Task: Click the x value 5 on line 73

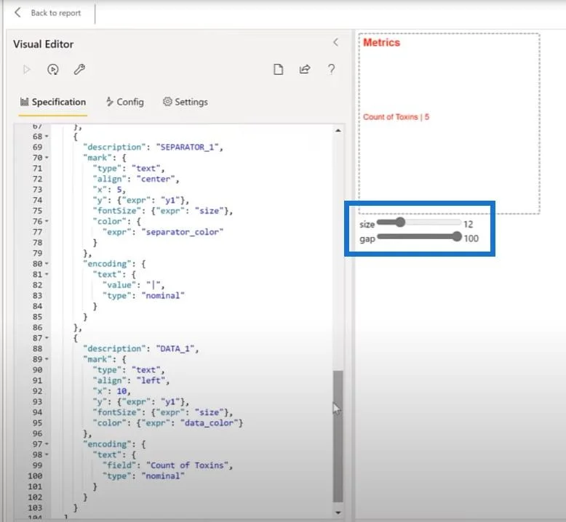Action: [x=119, y=190]
